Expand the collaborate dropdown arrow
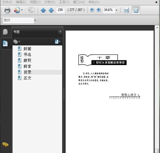This screenshot has width=160, height=153. click(22, 10)
